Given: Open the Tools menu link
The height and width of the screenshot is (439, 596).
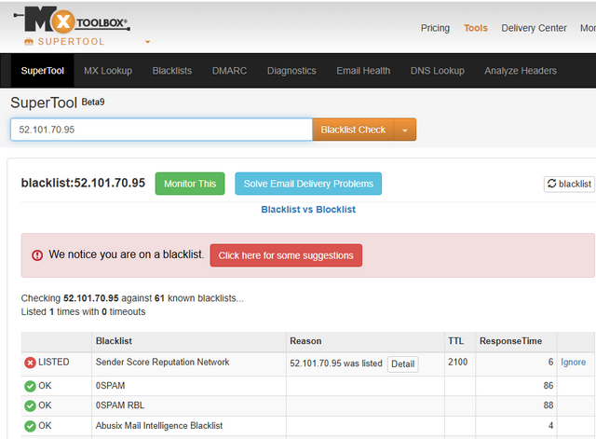Looking at the screenshot, I should point(476,28).
